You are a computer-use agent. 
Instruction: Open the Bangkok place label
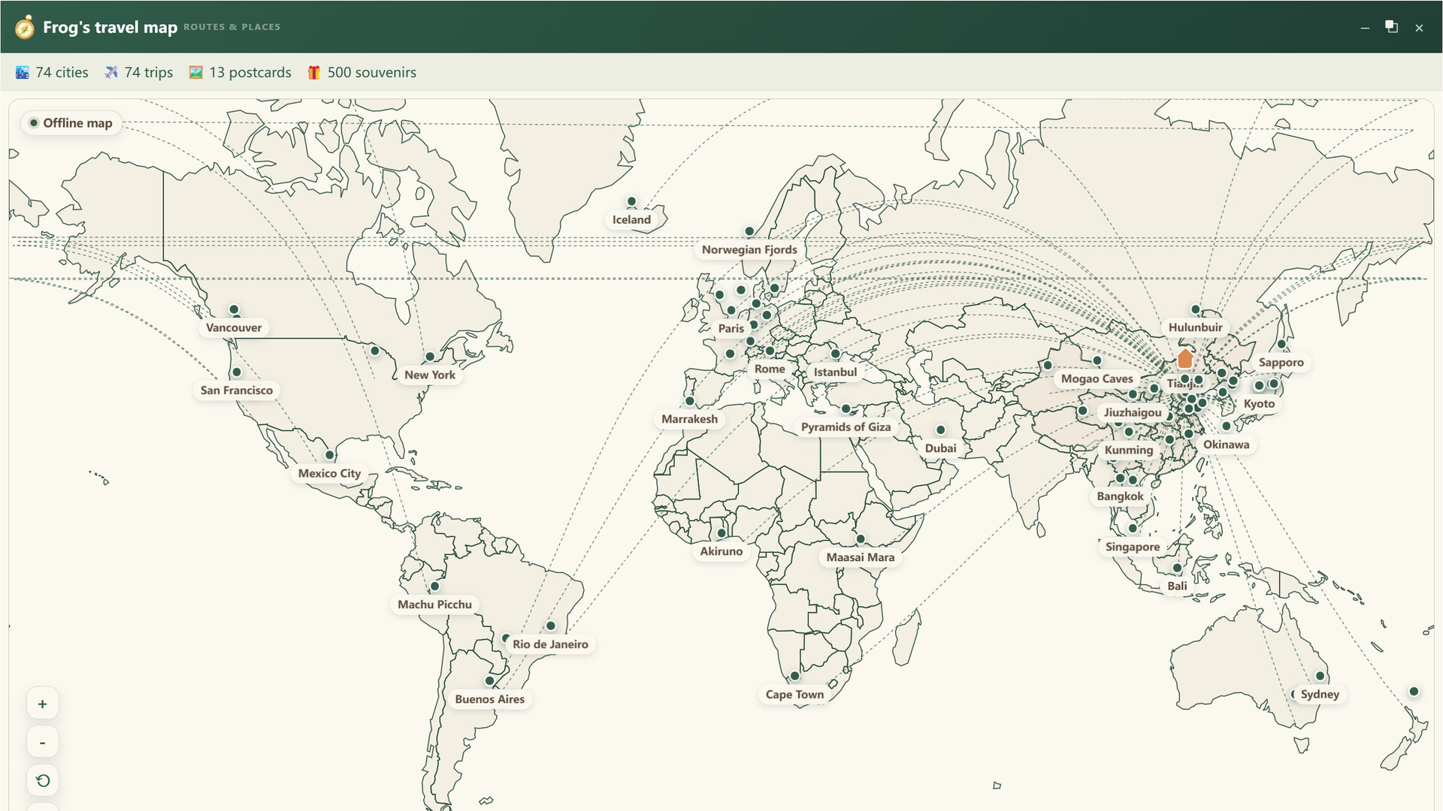(1120, 497)
